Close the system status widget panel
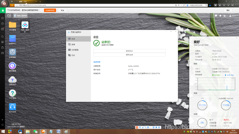This screenshot has height=134, width=239. (x=237, y=38)
